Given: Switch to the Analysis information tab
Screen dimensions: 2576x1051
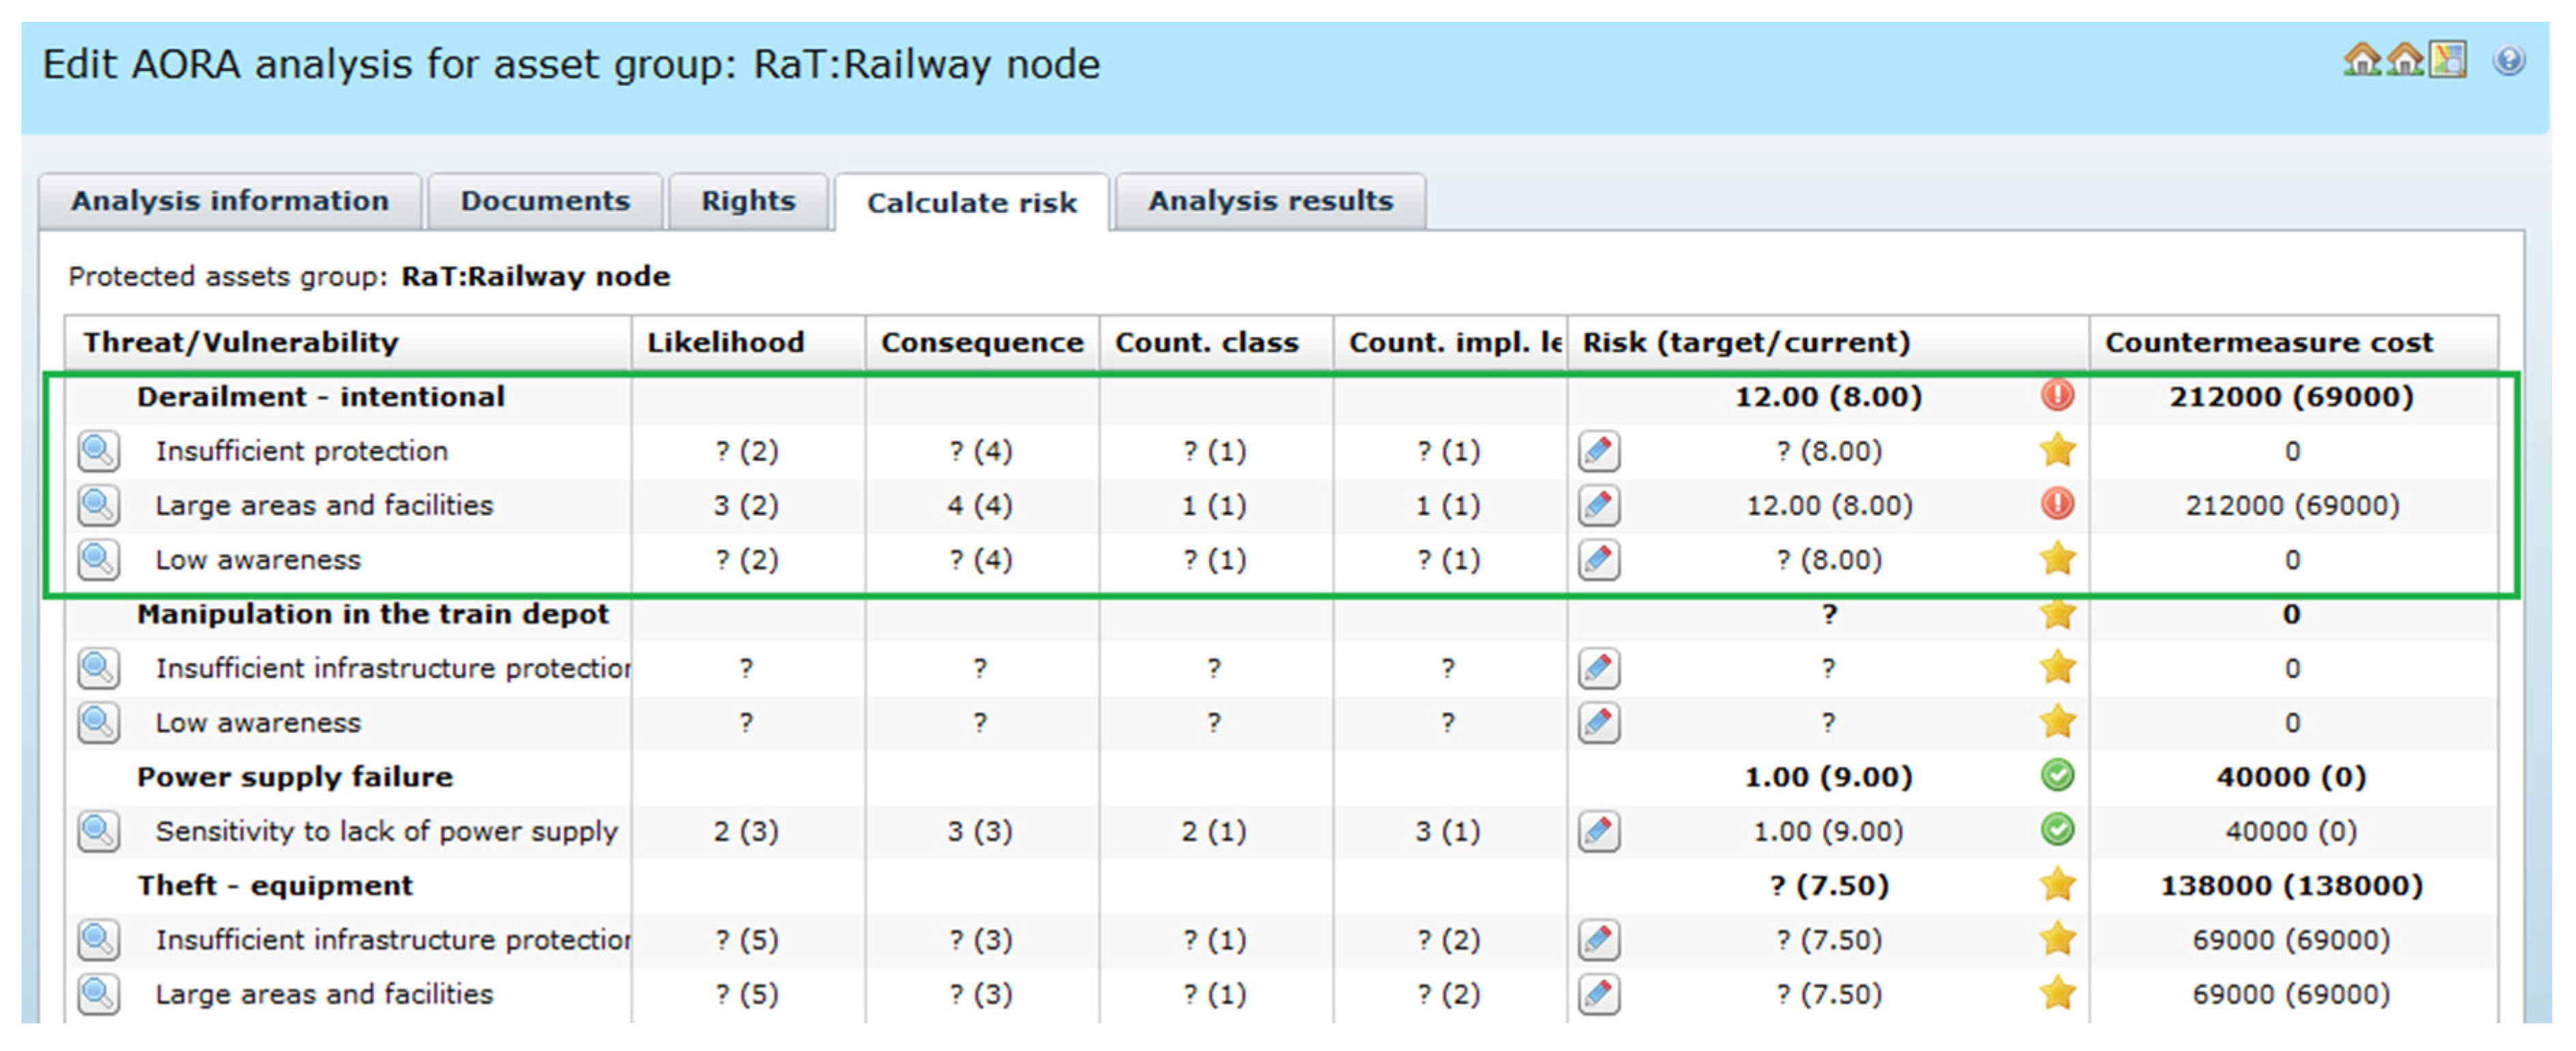Looking at the screenshot, I should coord(229,202).
